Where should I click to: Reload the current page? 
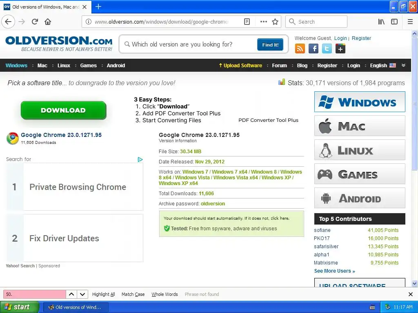coord(35,22)
